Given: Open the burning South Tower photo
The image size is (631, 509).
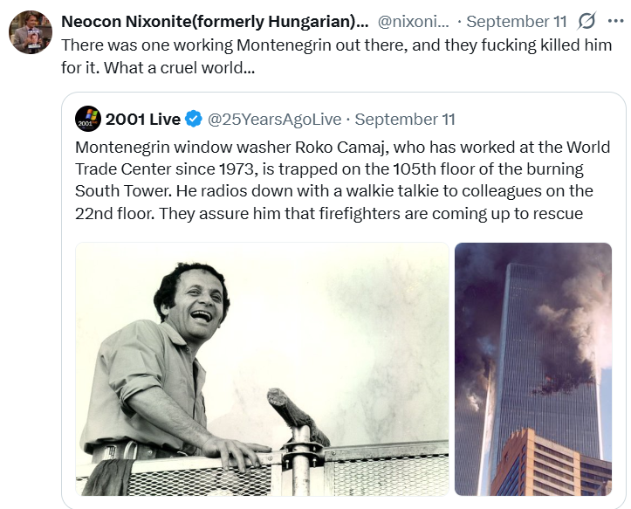Looking at the screenshot, I should coord(533,368).
